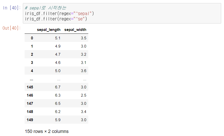Click sepal_length value 5.0 in row 4

click(x=58, y=71)
